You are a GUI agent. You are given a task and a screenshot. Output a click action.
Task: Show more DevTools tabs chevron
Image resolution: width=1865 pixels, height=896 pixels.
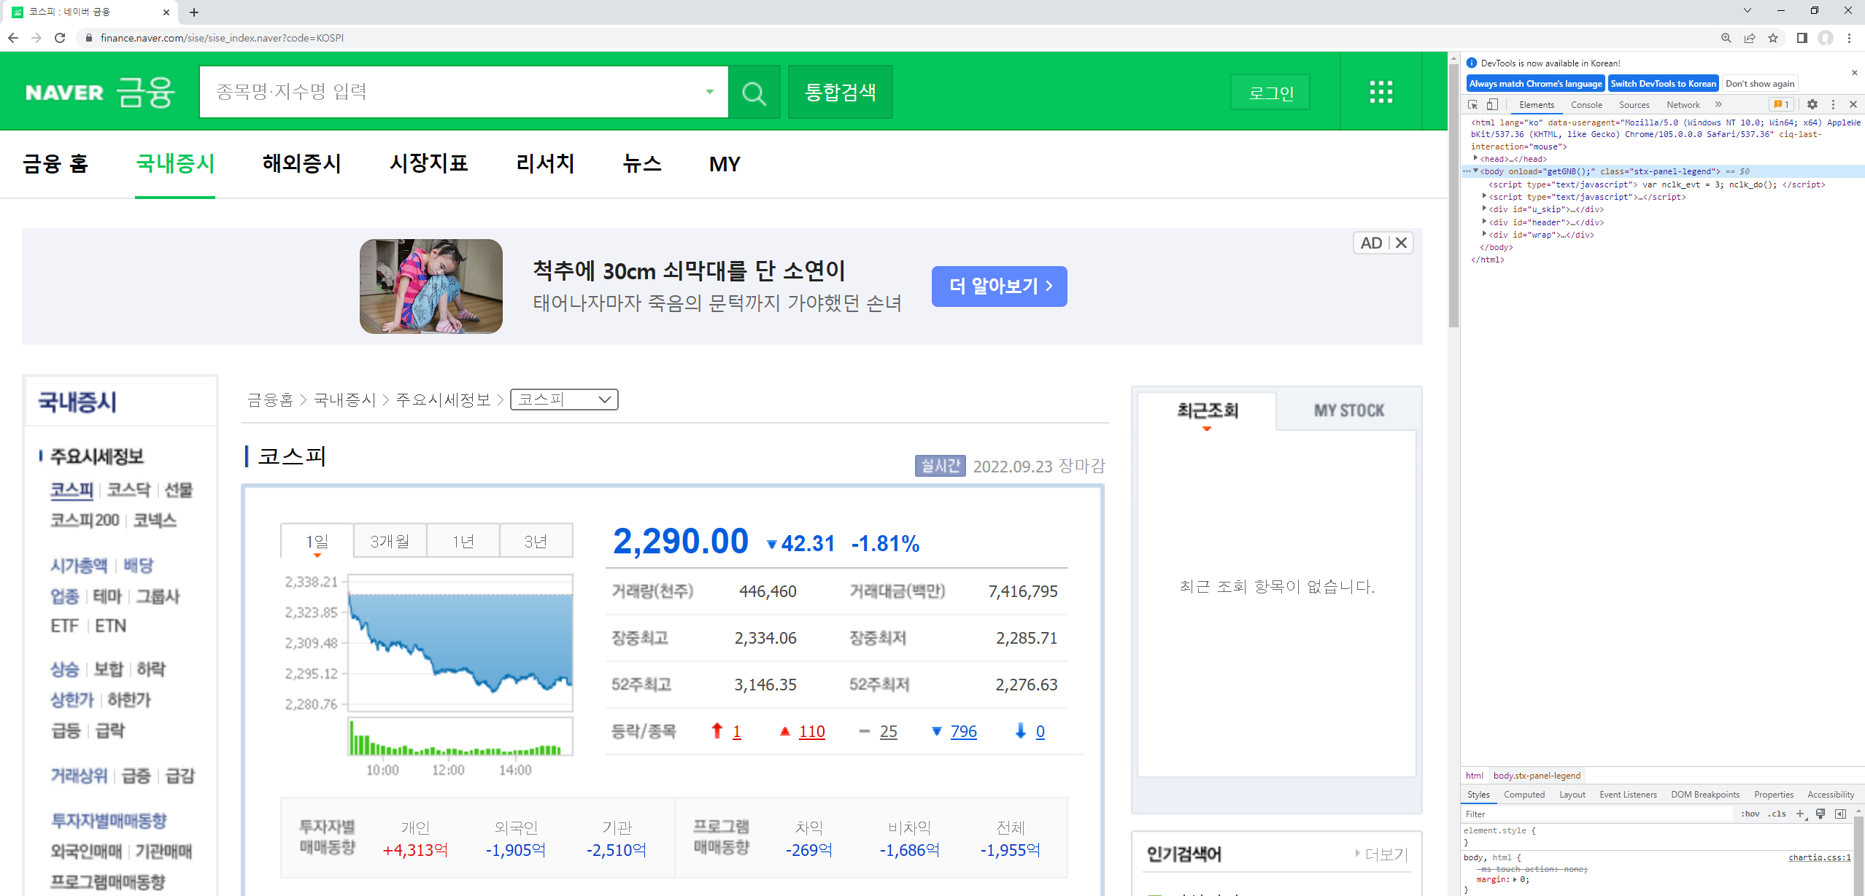1718,105
